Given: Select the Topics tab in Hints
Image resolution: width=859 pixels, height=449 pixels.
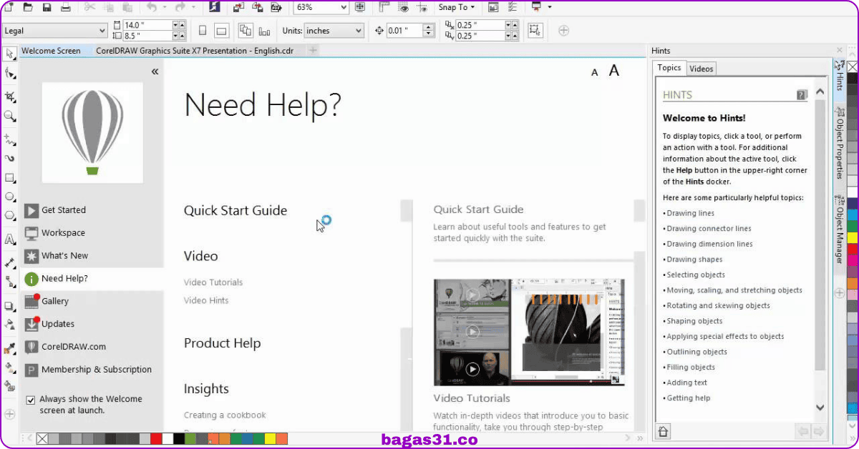Looking at the screenshot, I should (669, 68).
